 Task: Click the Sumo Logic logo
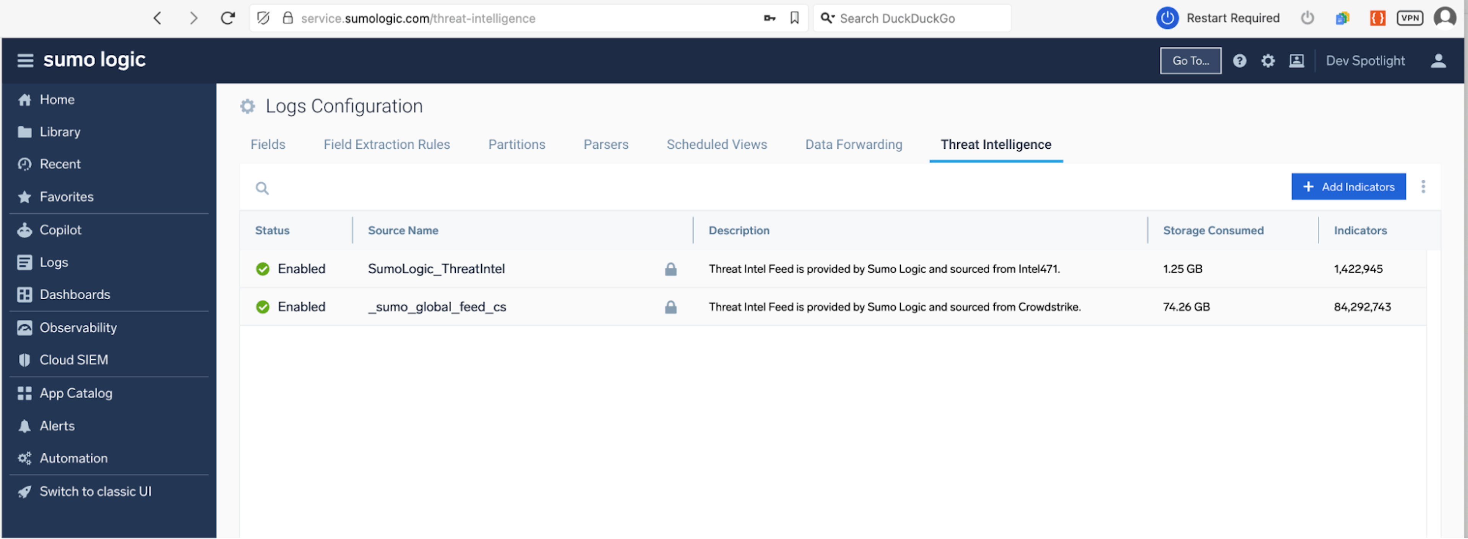click(x=94, y=60)
